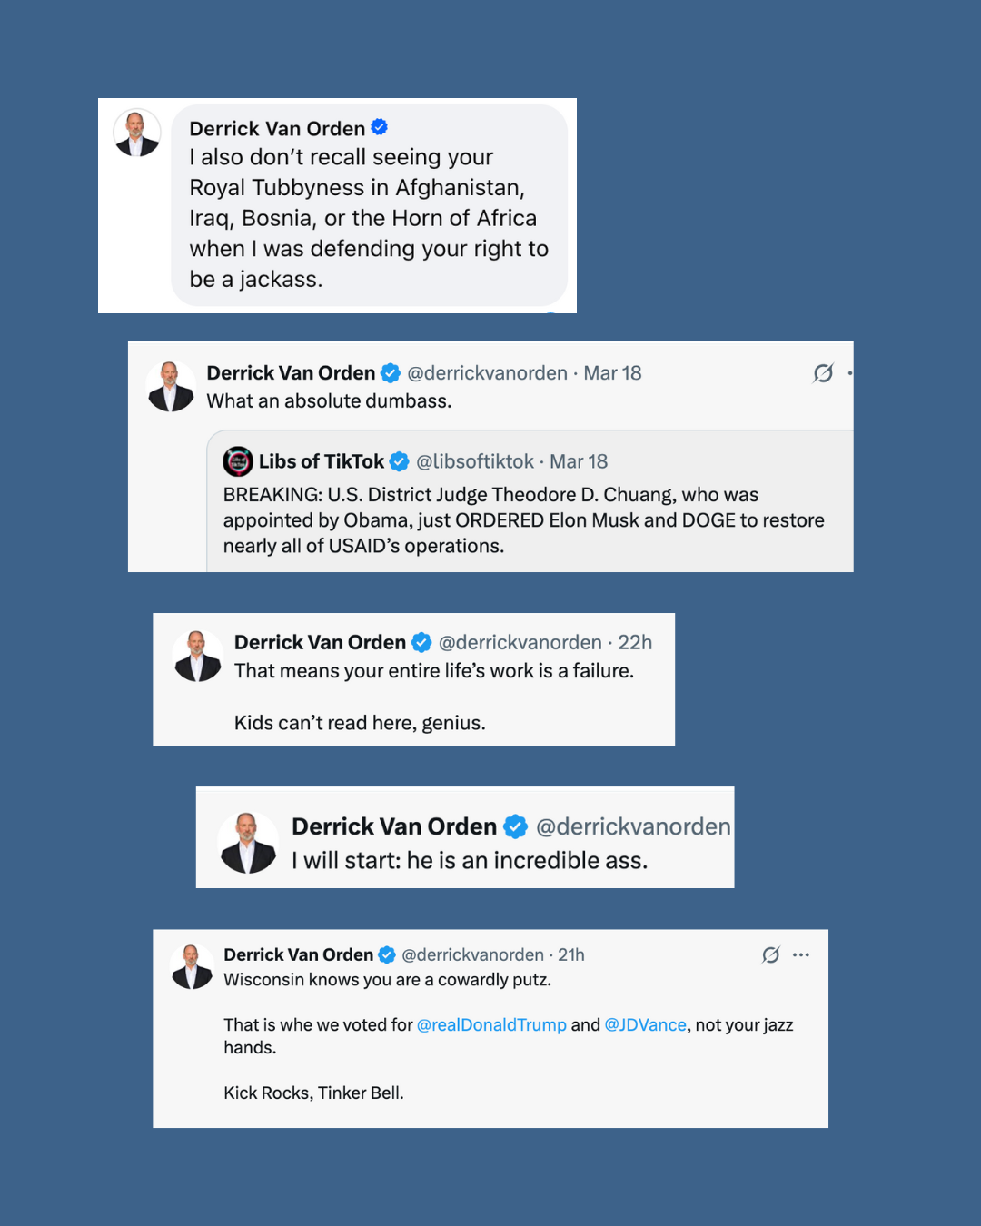Click the profile photo in the "Royal Tubbyness" post
Viewport: 981px width, 1226px height.
(x=137, y=133)
